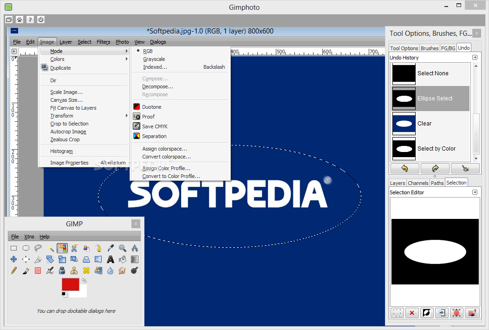The height and width of the screenshot is (330, 489).
Task: Invert selection button in Selection Editor
Action: 427,313
